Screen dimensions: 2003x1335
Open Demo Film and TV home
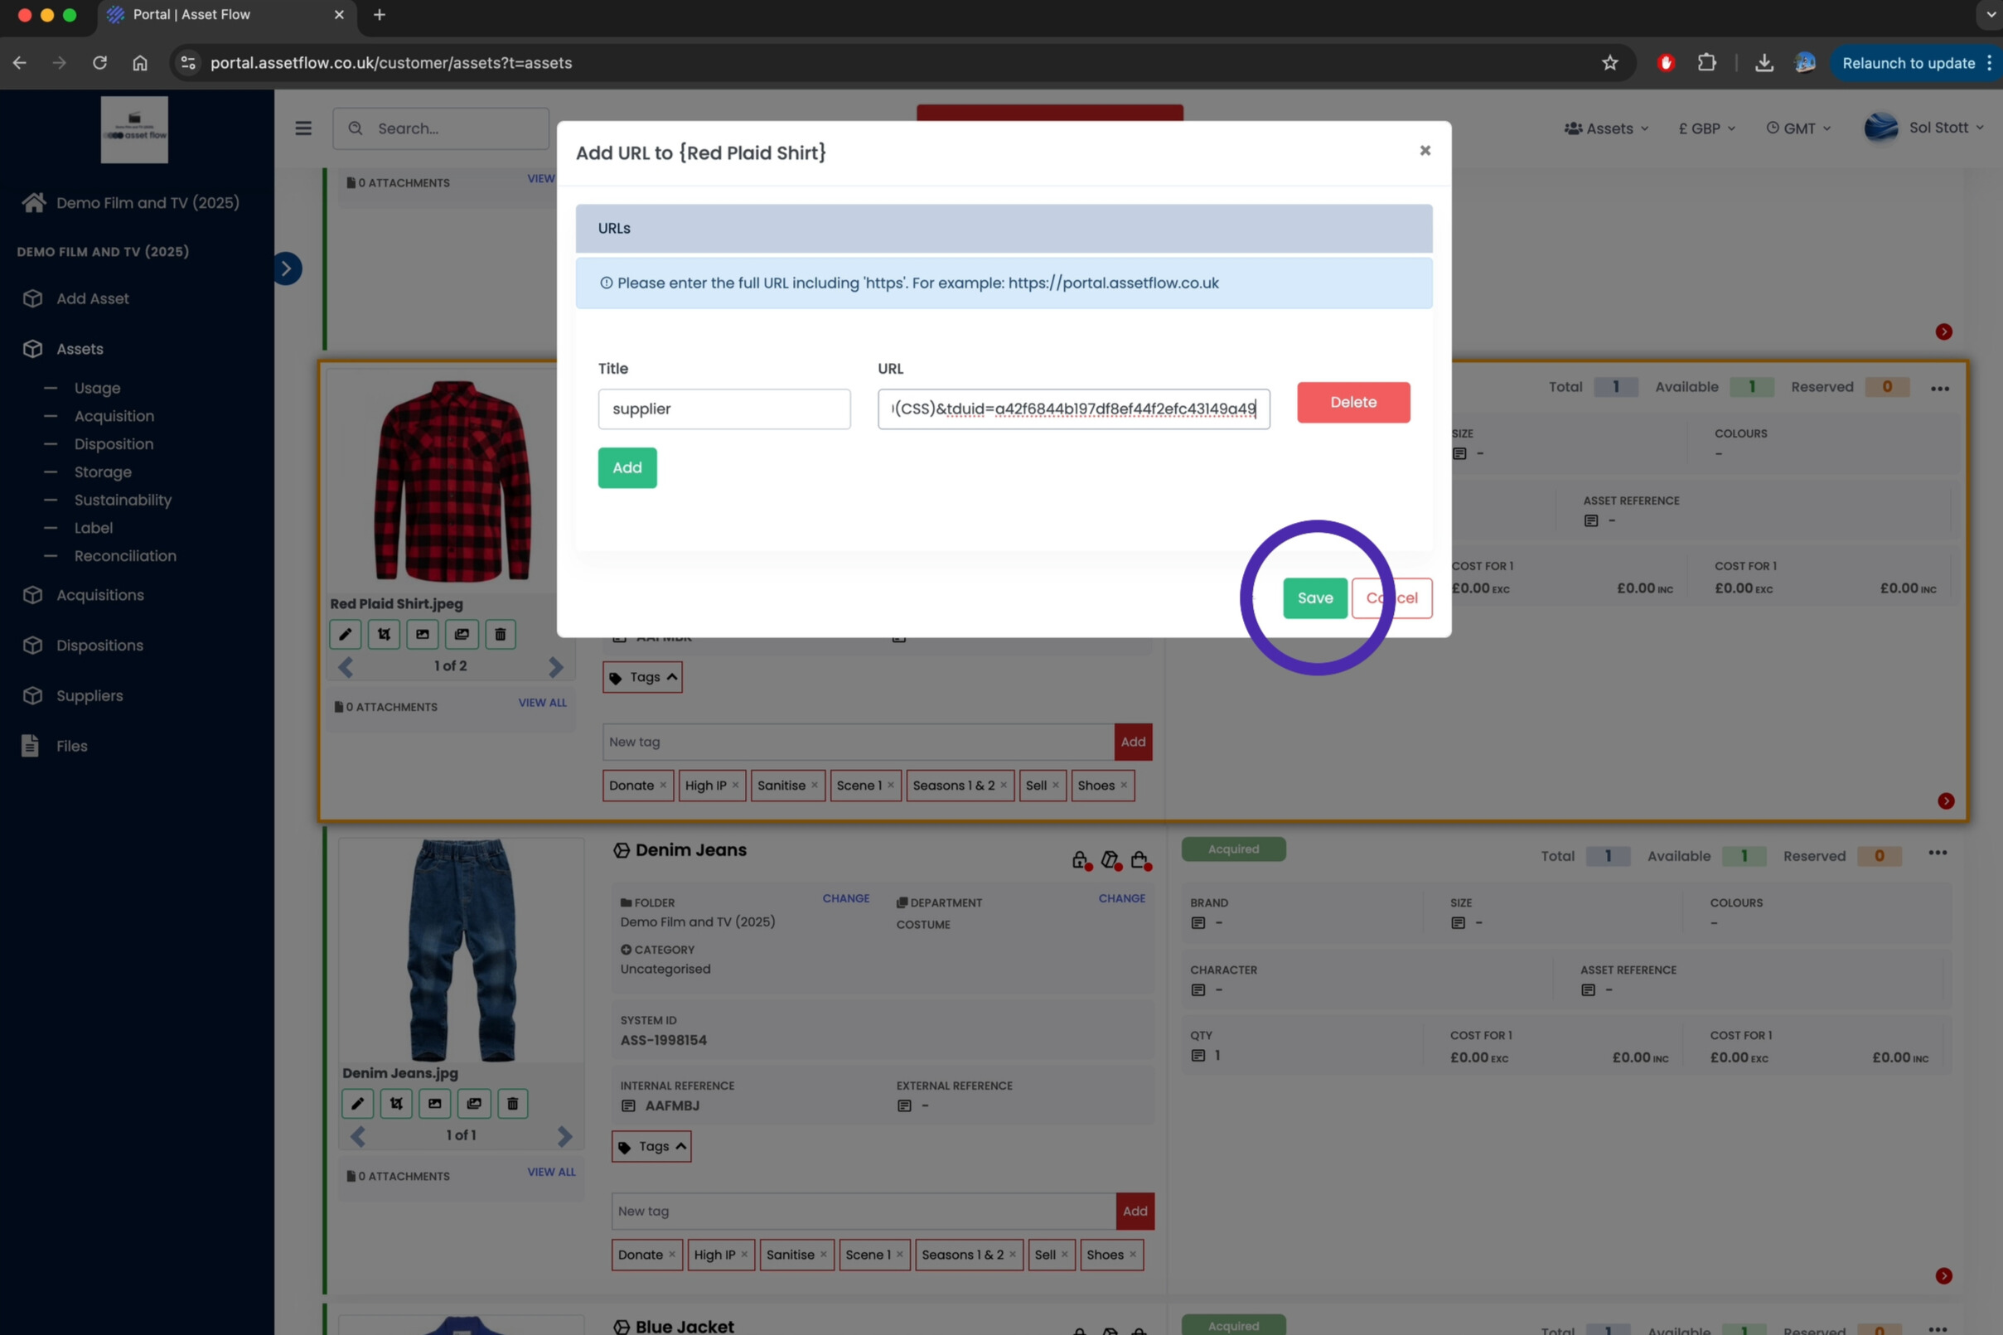coord(131,203)
